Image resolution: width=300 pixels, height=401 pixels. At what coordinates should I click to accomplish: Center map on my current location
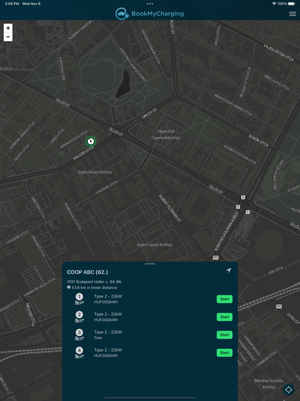coord(289,390)
